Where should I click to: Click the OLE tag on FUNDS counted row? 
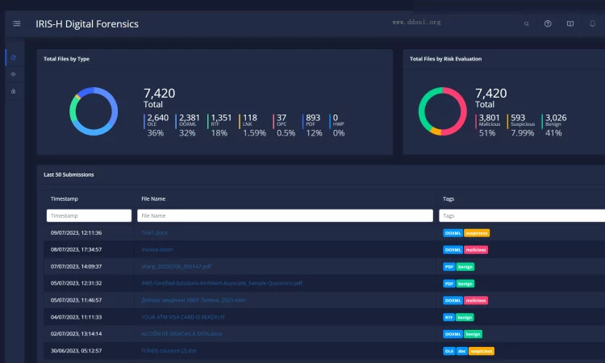[x=449, y=351]
